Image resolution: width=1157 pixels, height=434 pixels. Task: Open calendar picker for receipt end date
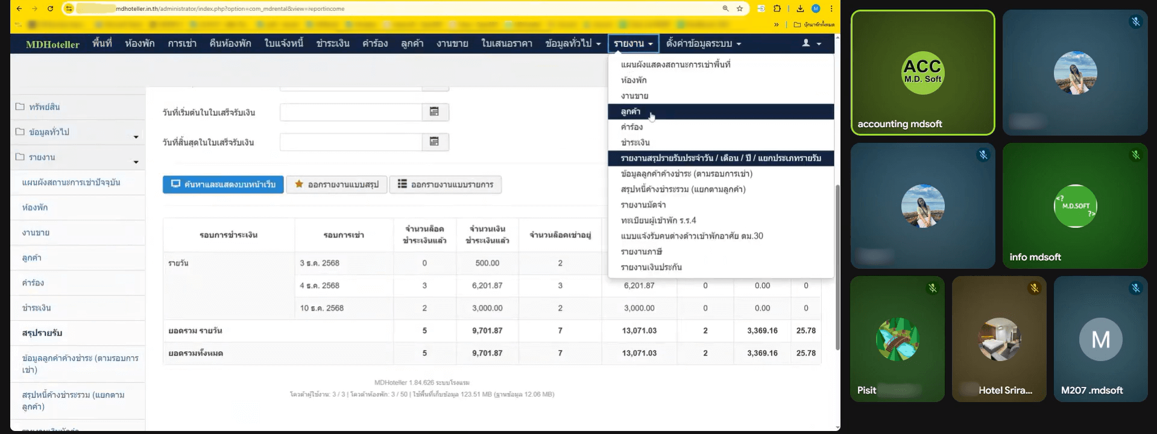pos(434,142)
